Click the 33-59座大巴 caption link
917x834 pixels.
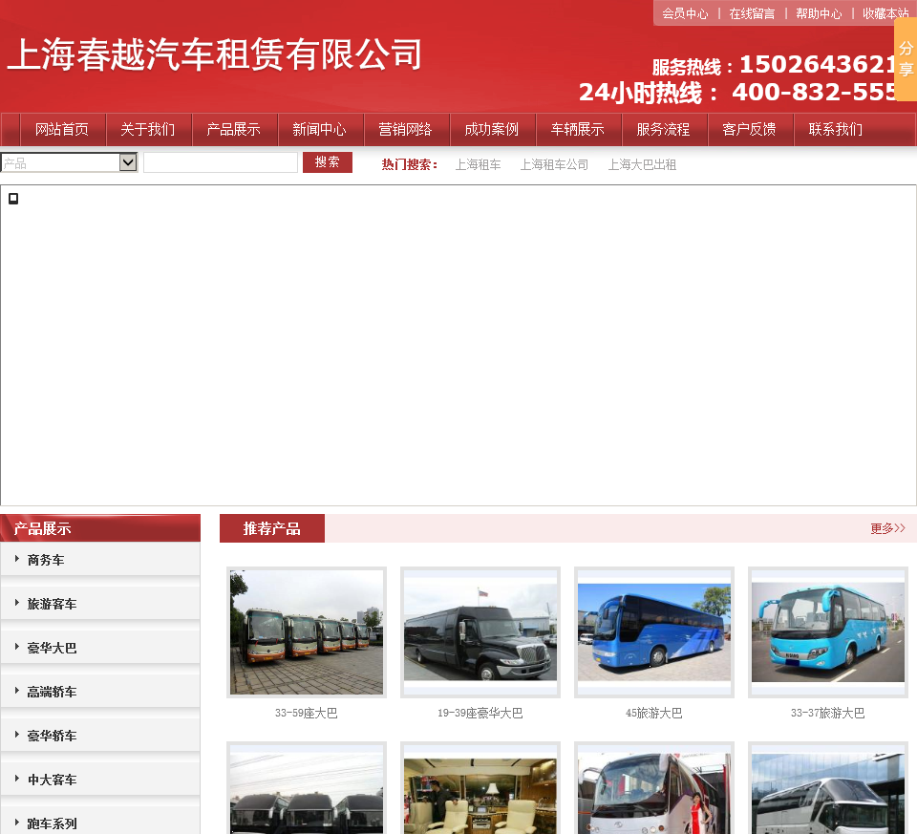(307, 713)
